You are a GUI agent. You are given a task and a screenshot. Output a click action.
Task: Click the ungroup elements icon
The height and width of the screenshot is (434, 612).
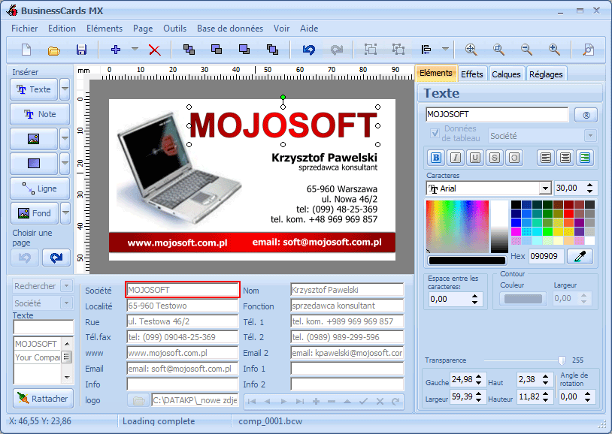point(398,50)
